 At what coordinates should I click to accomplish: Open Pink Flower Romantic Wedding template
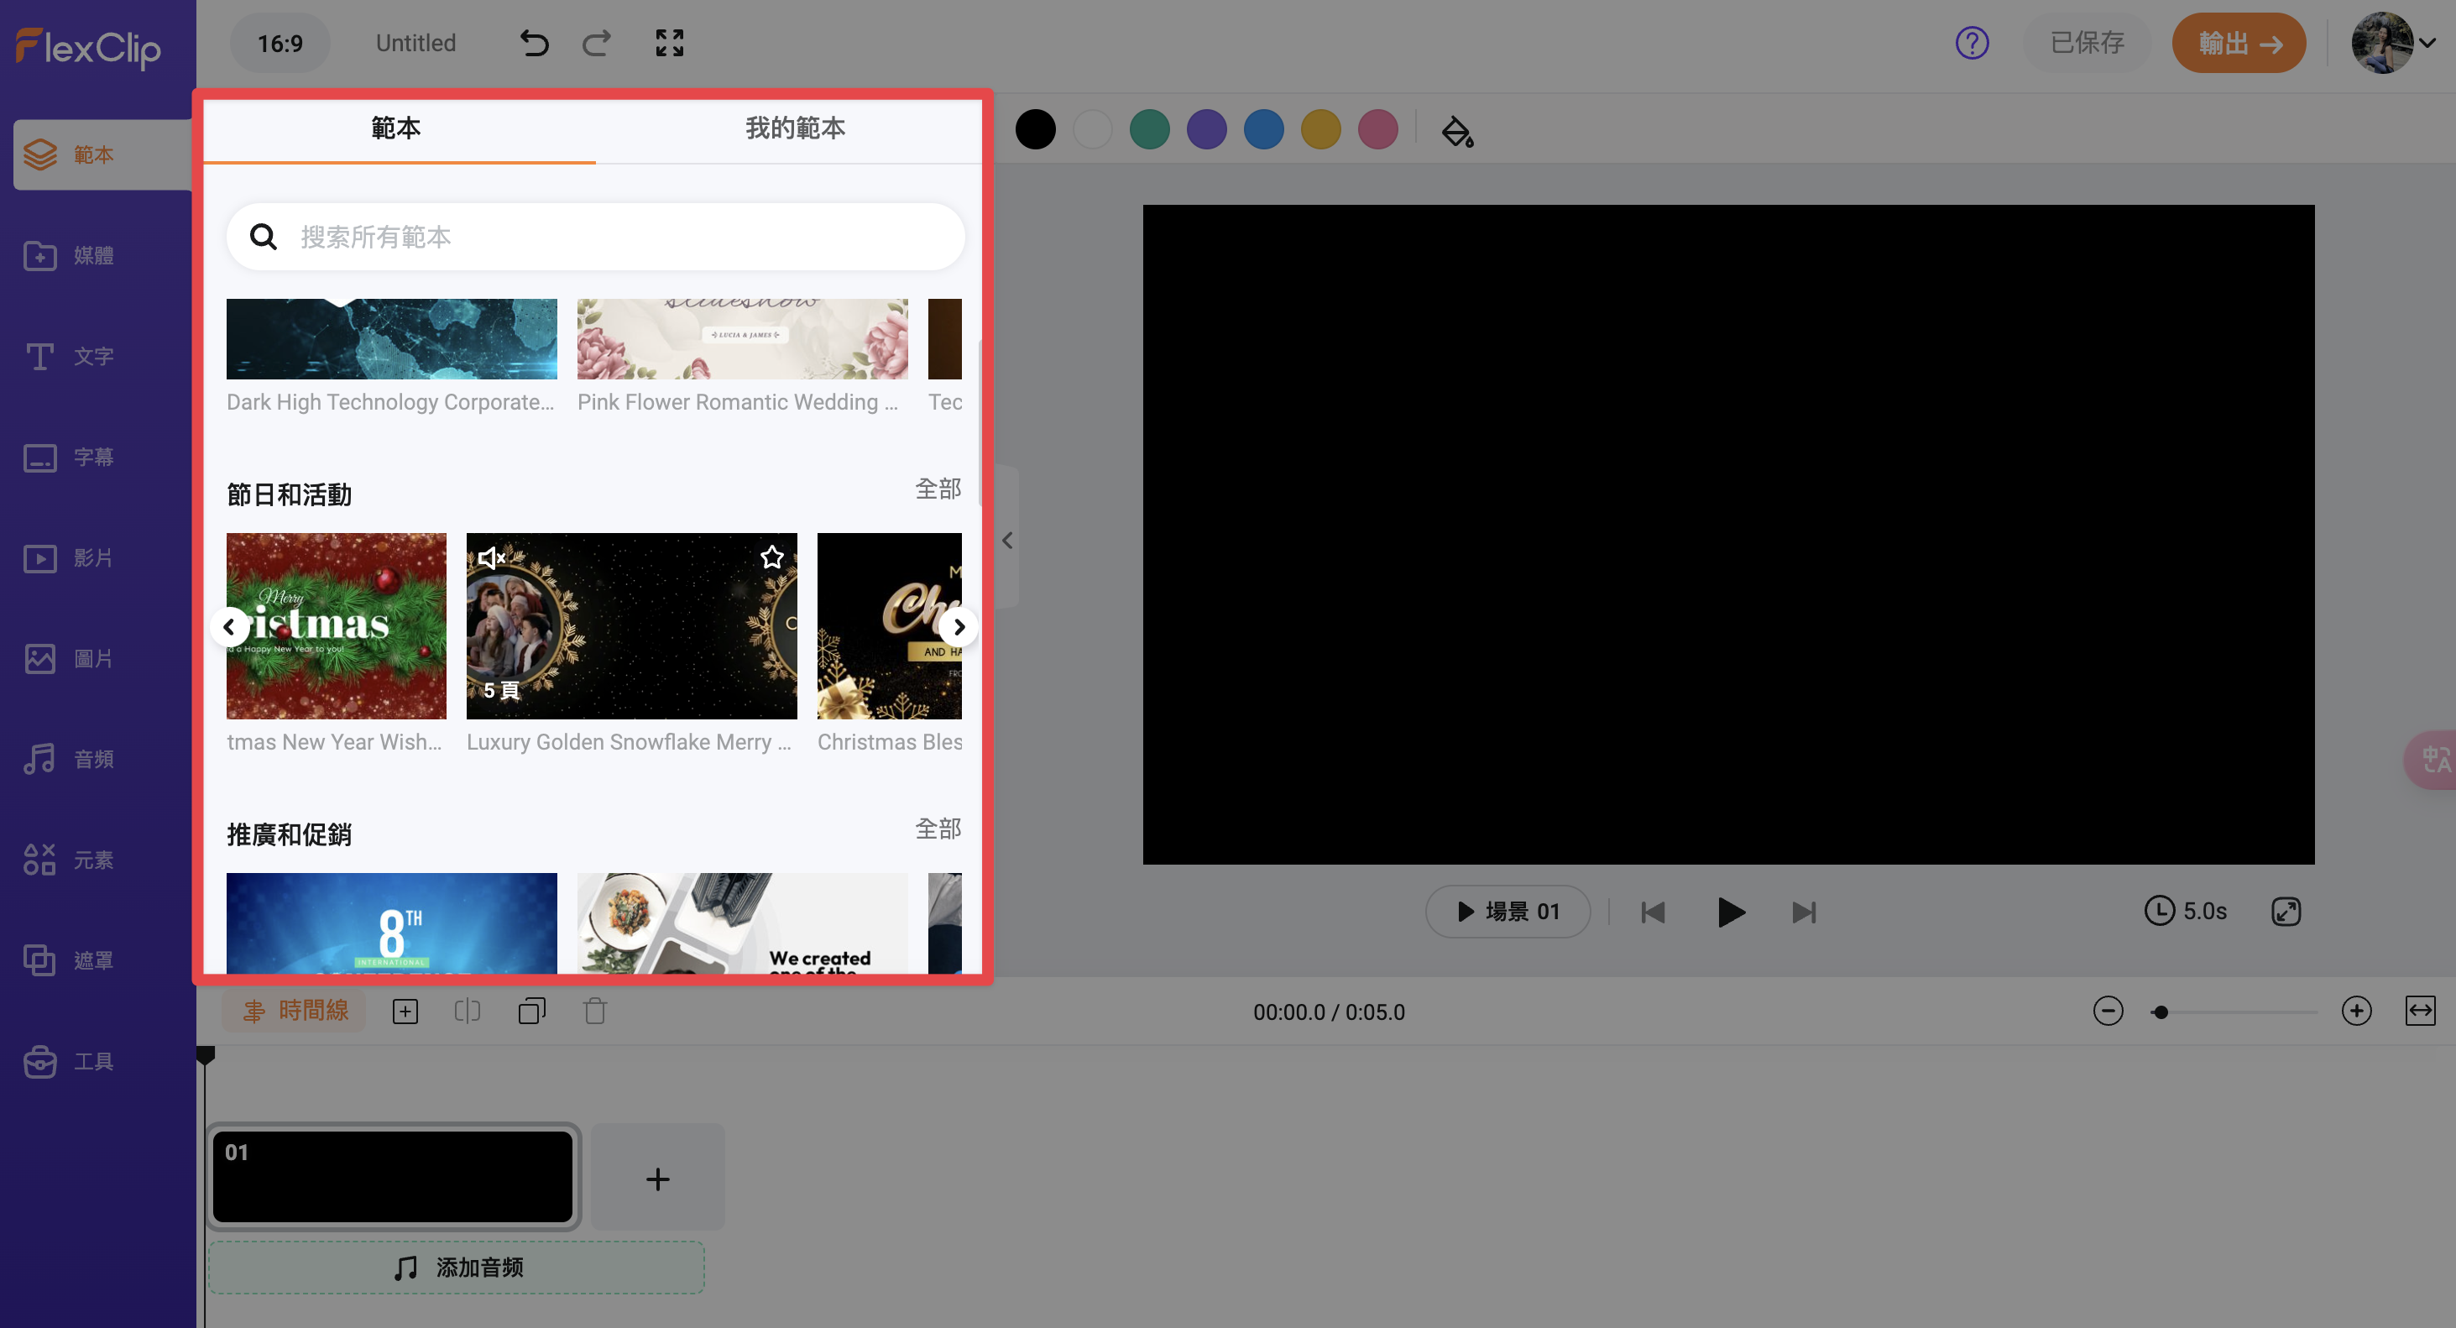click(743, 339)
